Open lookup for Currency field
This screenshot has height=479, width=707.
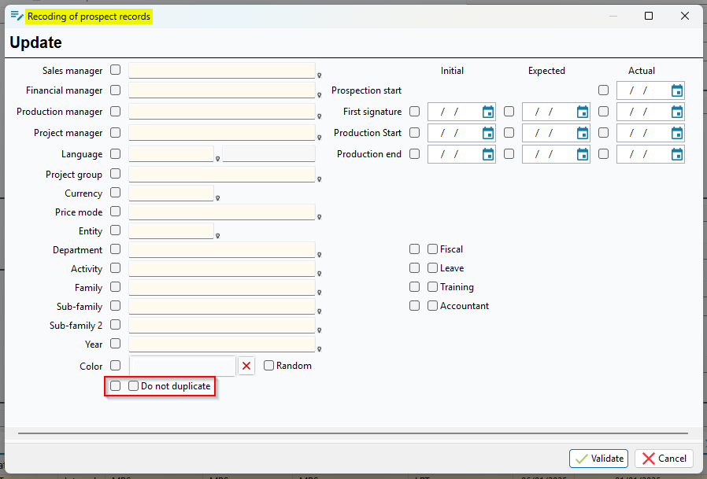click(218, 198)
